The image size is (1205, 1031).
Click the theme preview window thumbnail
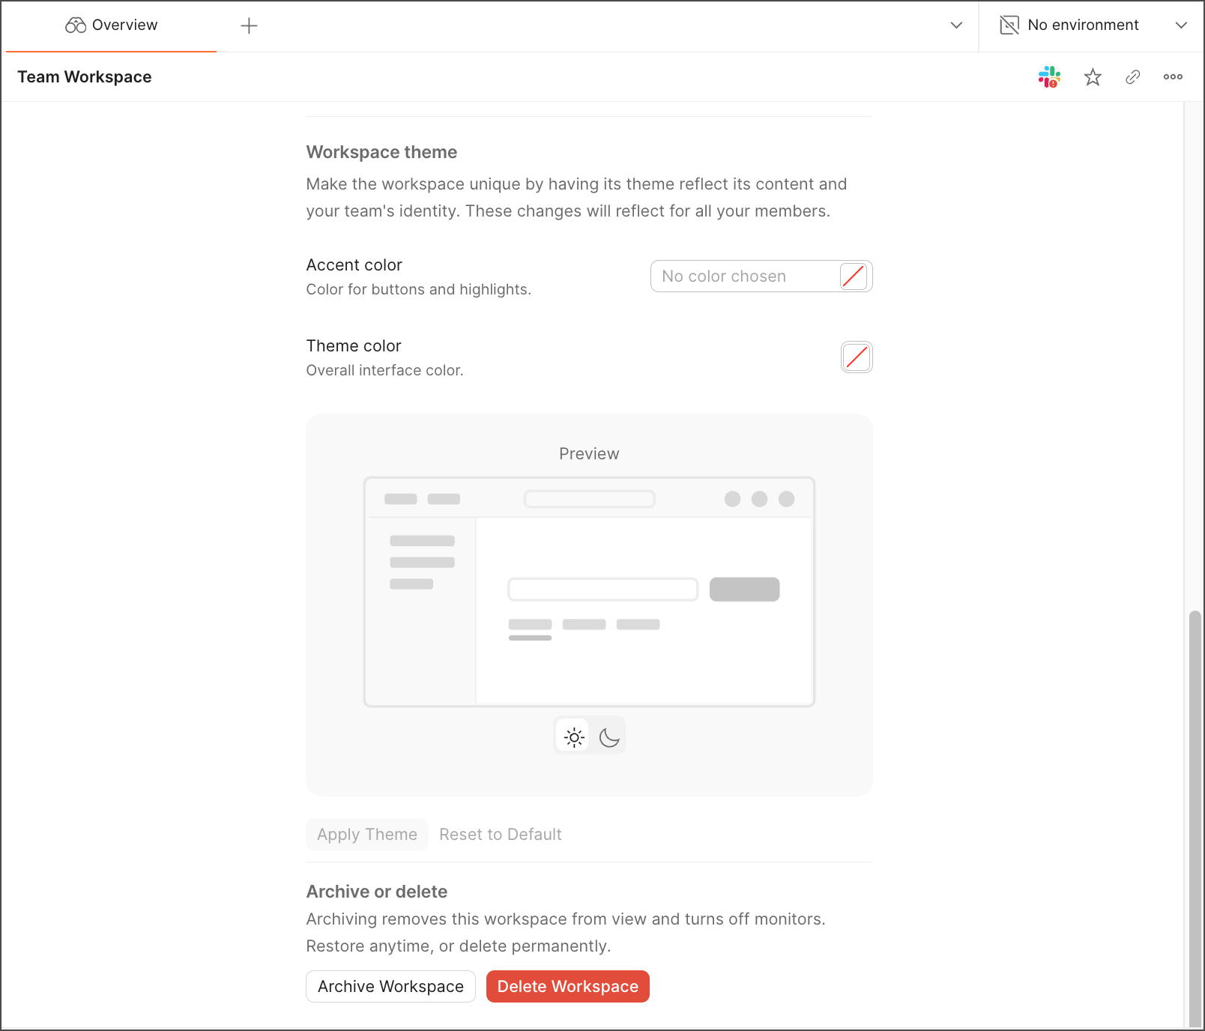click(x=589, y=592)
